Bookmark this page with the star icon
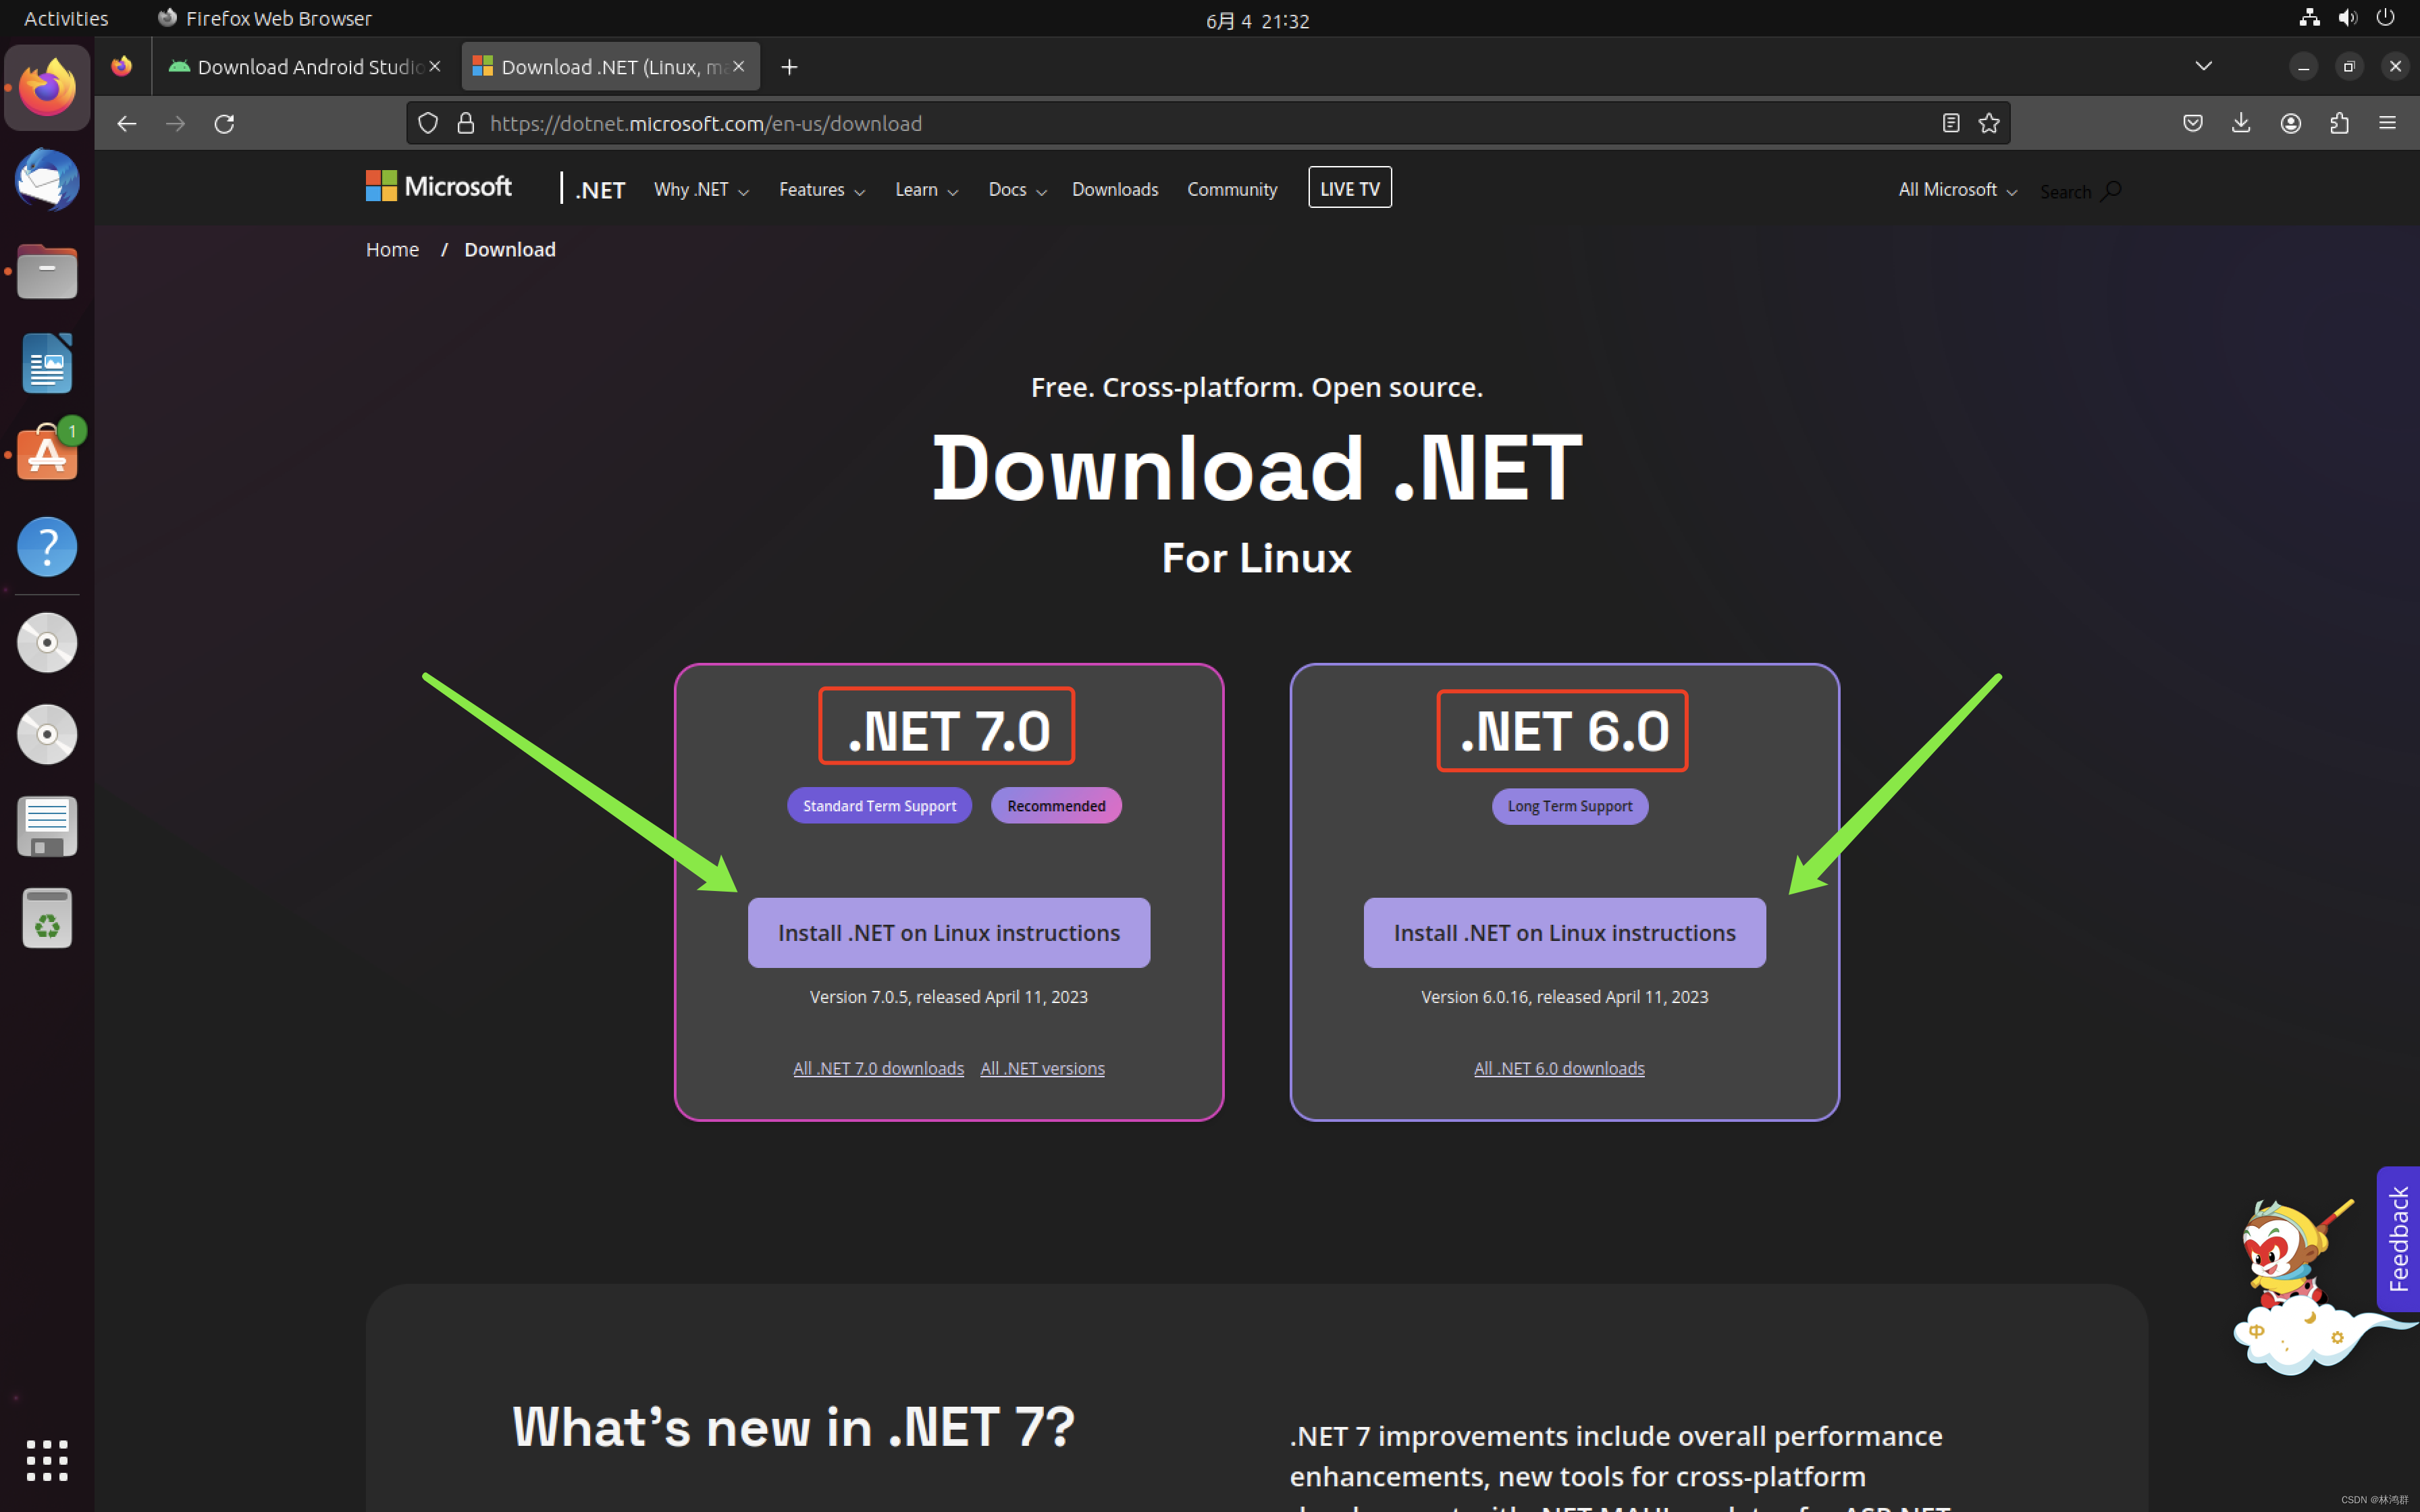This screenshot has width=2420, height=1512. tap(1990, 122)
